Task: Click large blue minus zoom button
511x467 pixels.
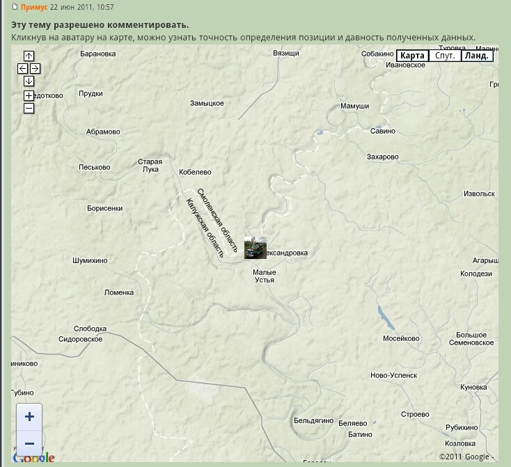Action: [29, 443]
